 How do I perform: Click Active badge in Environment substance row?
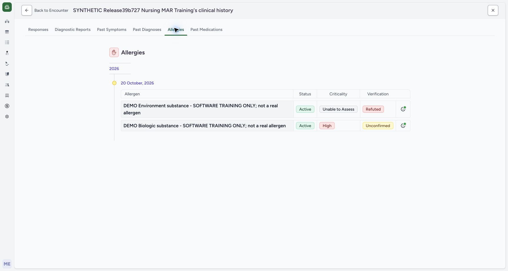pos(305,109)
